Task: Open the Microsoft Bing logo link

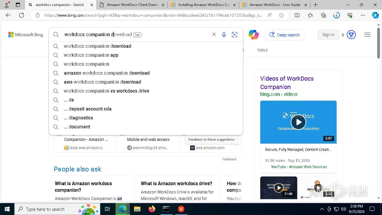Action: (26, 35)
